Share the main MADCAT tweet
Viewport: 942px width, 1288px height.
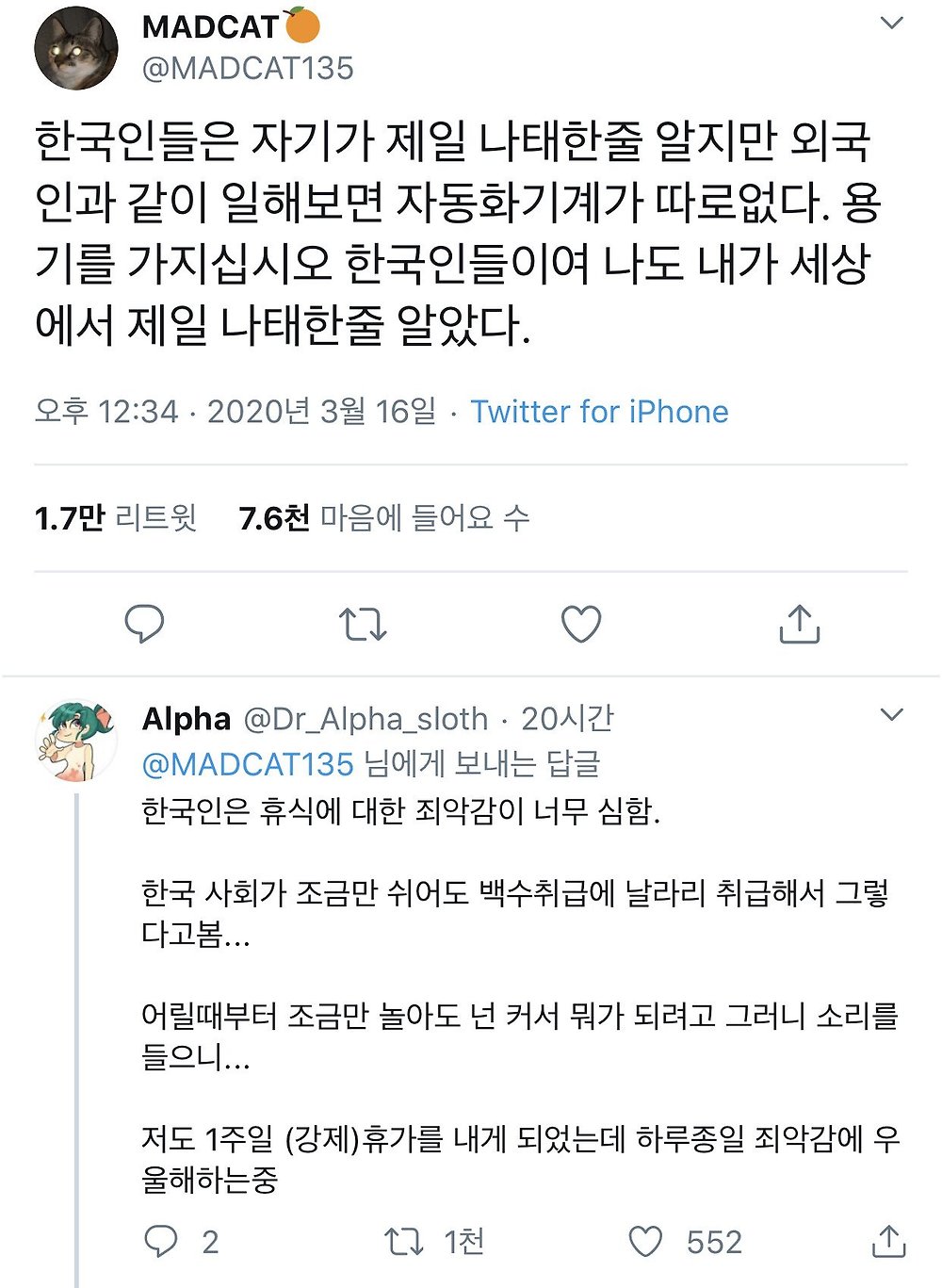click(800, 624)
